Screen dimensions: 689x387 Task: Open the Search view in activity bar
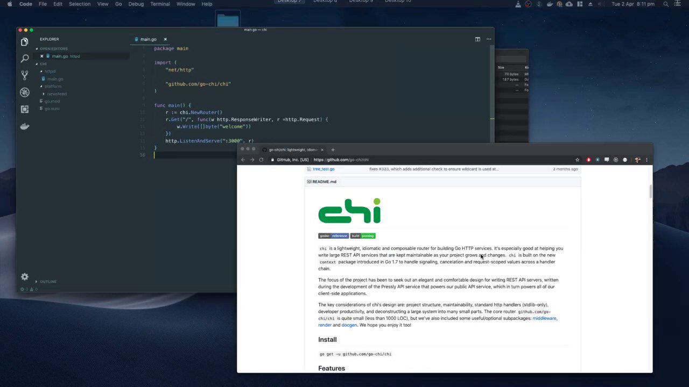(24, 59)
